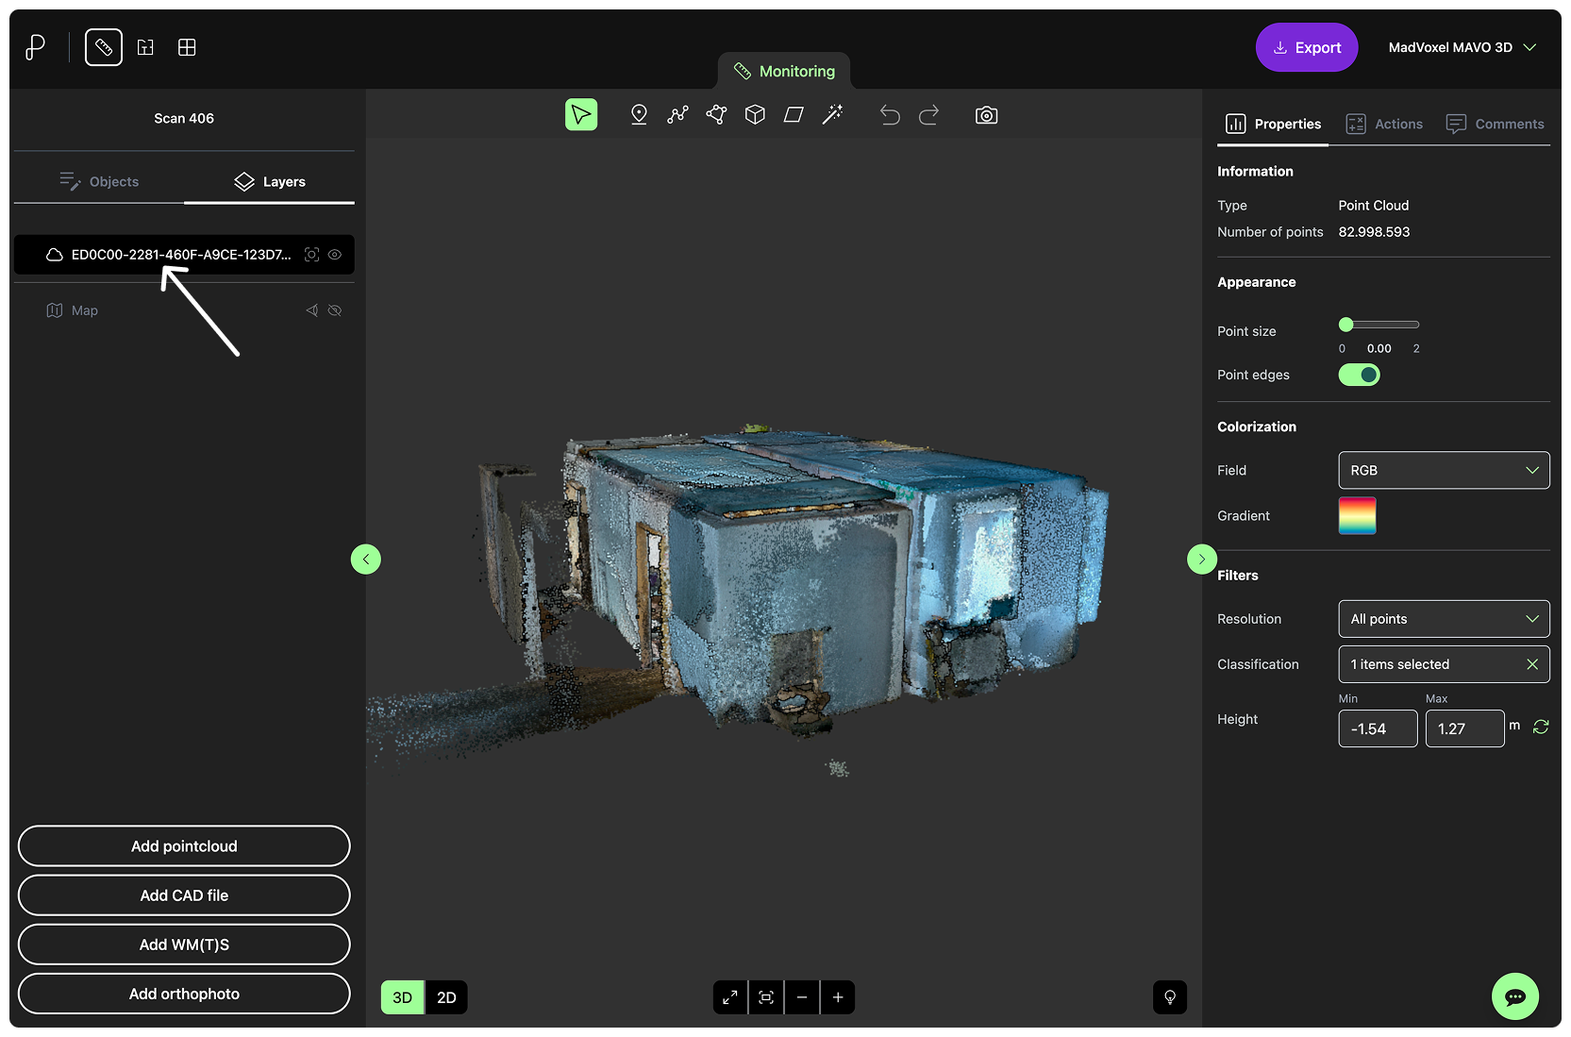Choose the polyline measurement tool
This screenshot has width=1571, height=1037.
677,115
